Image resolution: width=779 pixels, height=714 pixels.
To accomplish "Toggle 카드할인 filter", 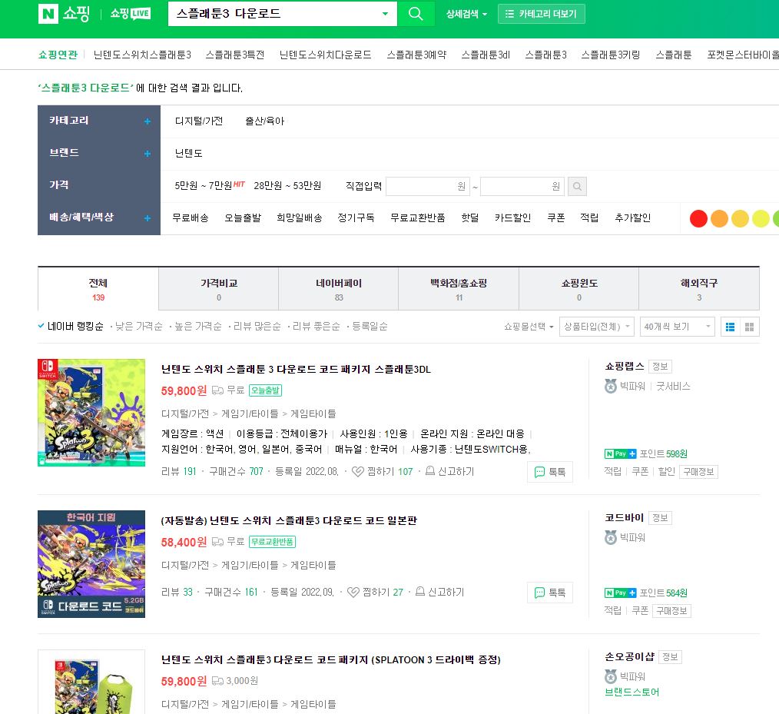I will pos(512,218).
